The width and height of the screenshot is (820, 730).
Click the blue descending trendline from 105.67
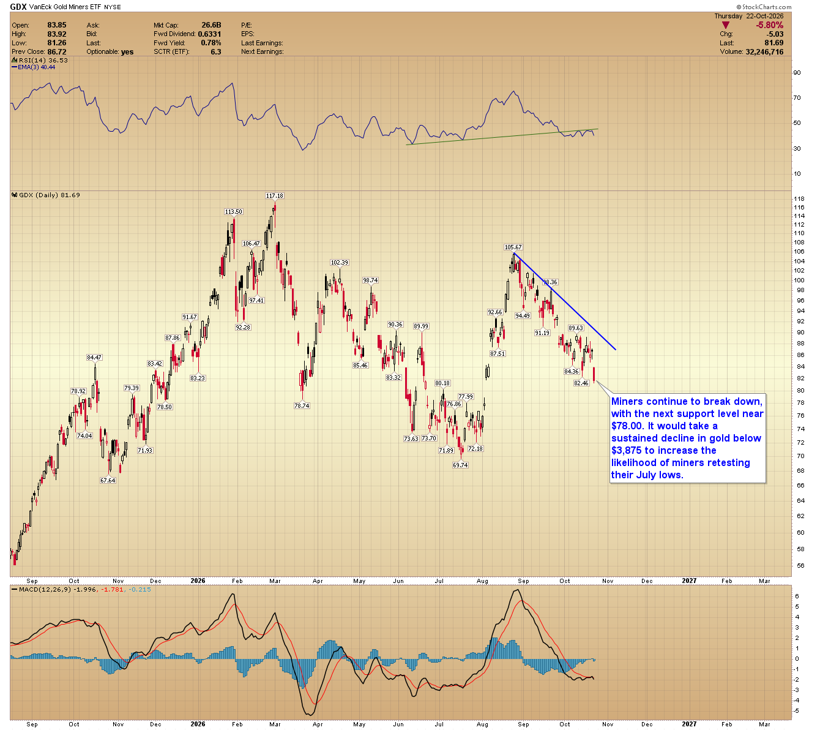564,301
